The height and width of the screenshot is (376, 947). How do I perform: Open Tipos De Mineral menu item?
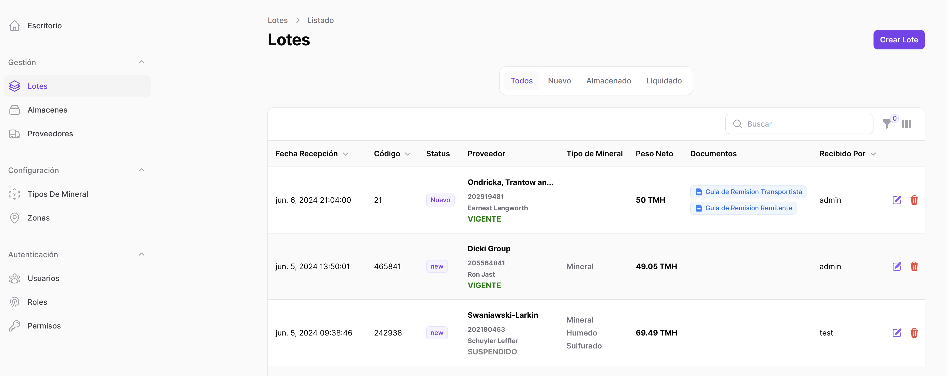78,194
